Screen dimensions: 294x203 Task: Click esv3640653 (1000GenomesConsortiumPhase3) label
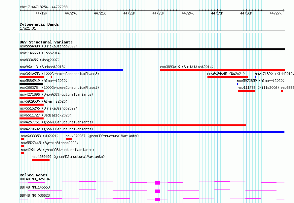(x=59, y=74)
